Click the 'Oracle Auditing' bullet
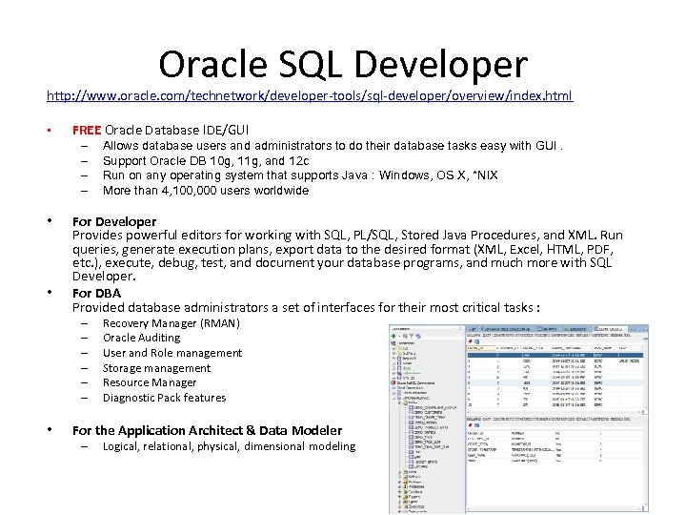 pos(141,338)
